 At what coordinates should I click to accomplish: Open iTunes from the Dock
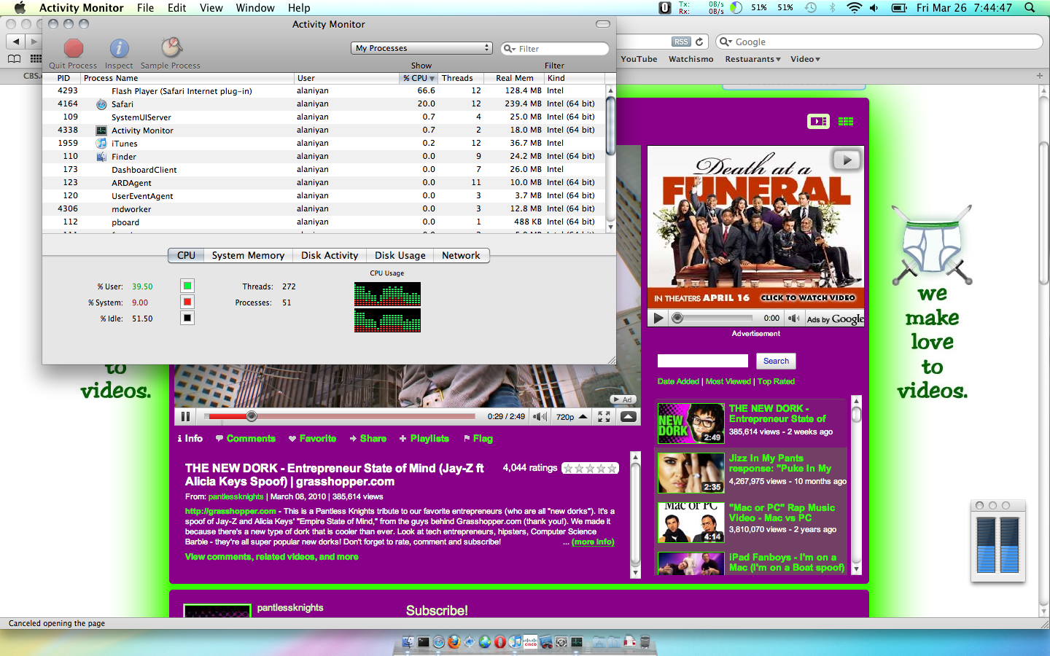click(516, 642)
